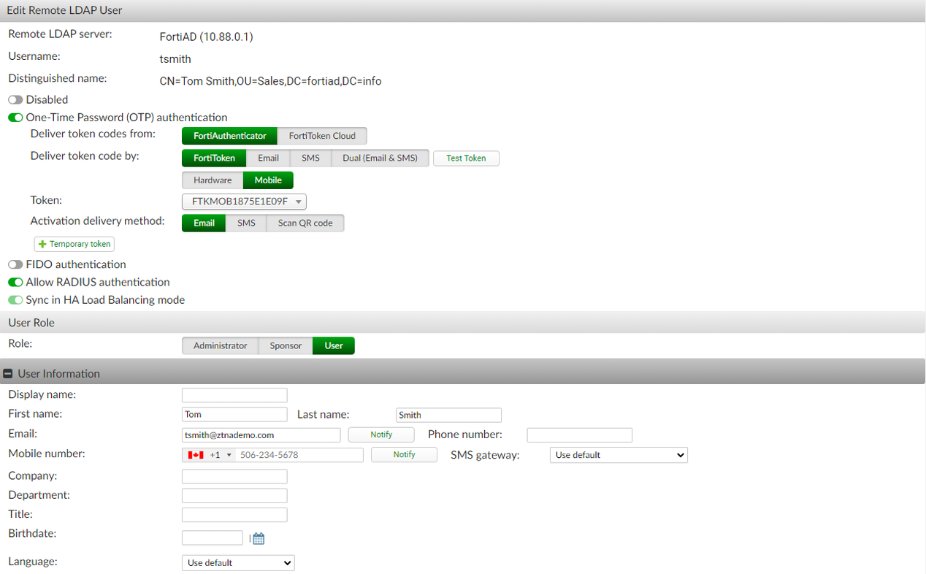Click the distinguished name CN=Tom Smith text

pos(270,81)
